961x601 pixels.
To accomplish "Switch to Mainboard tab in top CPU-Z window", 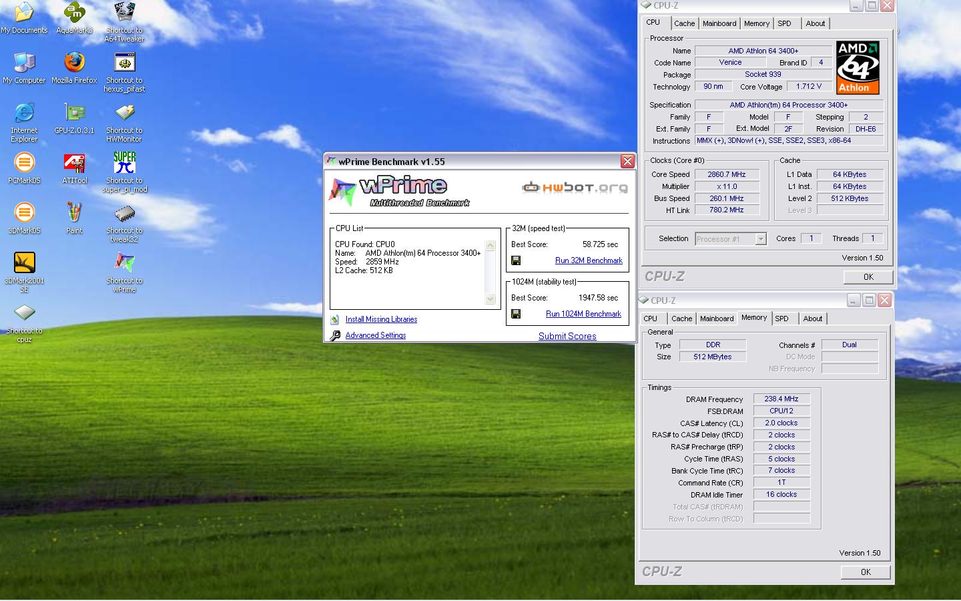I will (x=719, y=23).
